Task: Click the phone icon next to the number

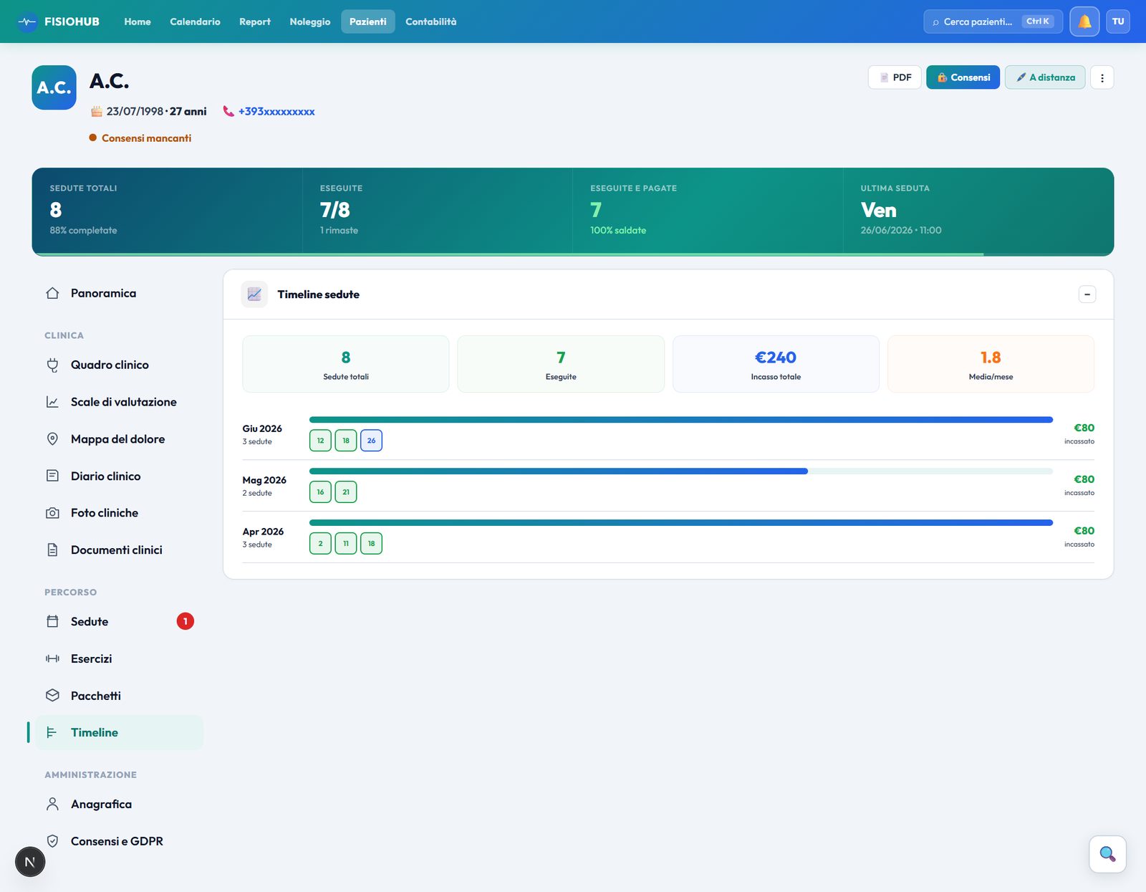Action: pos(228,111)
